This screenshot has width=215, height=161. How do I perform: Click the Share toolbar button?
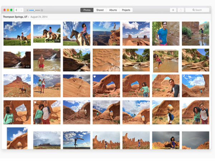(x=181, y=10)
